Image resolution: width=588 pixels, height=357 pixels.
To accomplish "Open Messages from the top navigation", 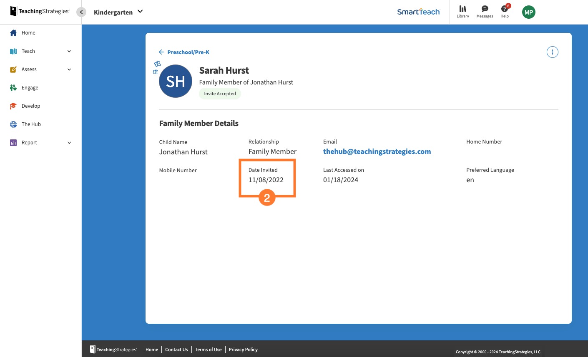I will tap(485, 11).
